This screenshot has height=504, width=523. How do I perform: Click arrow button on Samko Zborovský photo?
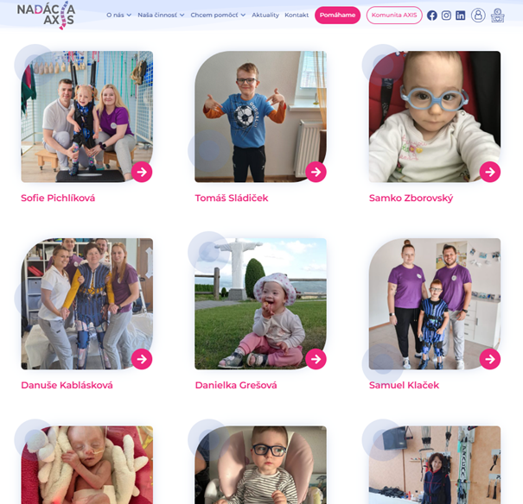click(490, 172)
